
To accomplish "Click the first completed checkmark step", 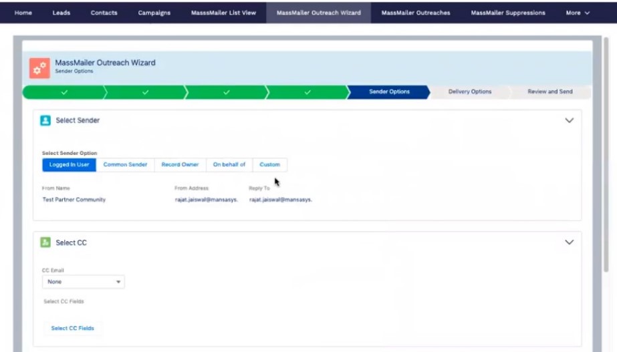I will coord(64,92).
